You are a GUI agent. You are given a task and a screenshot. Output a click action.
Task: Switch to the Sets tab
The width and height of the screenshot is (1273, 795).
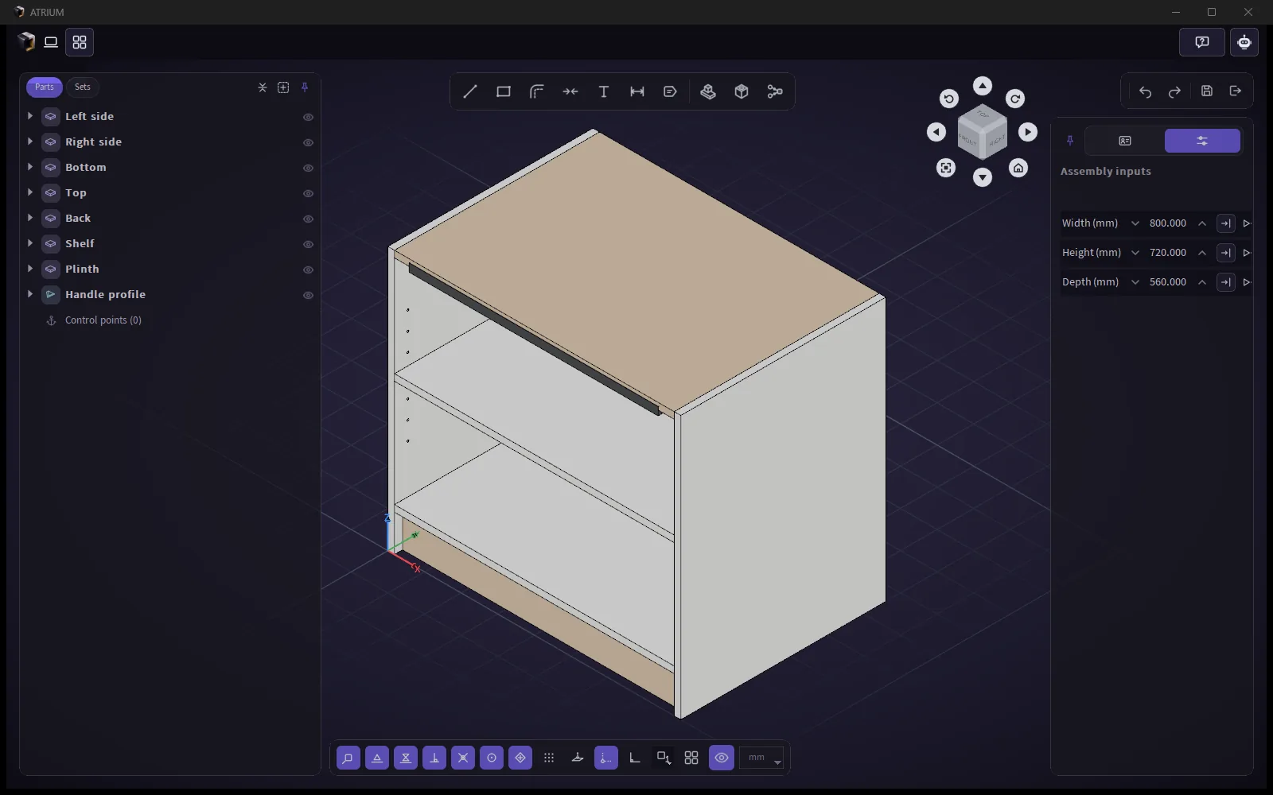click(x=83, y=87)
